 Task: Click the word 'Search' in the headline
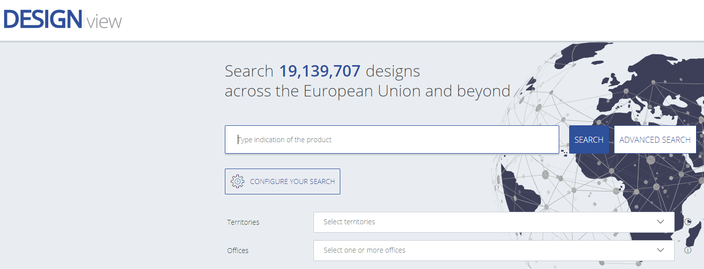pos(249,71)
